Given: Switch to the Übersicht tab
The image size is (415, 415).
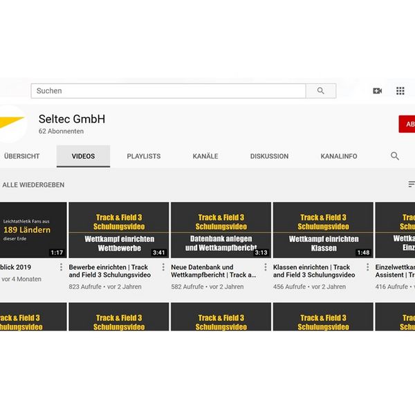Looking at the screenshot, I should click(x=21, y=156).
